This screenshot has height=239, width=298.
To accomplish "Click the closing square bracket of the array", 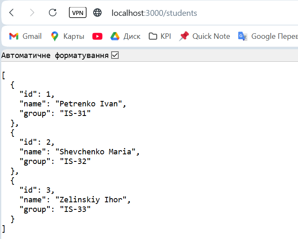I will (x=3, y=229).
